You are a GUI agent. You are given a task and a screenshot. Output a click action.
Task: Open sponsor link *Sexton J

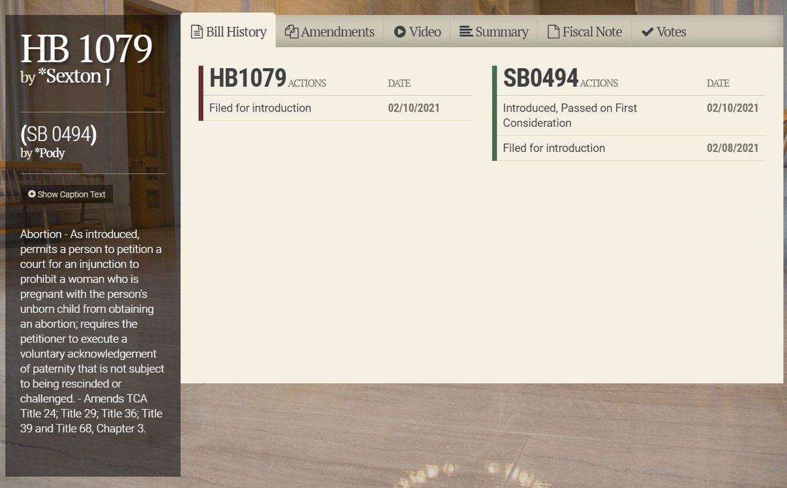point(74,76)
